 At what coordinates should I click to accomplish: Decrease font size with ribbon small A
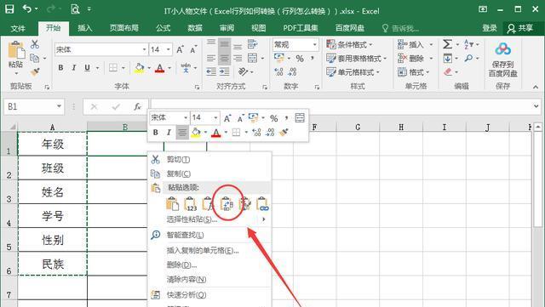click(193, 49)
